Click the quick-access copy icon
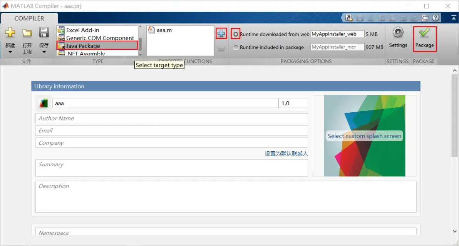The height and width of the screenshot is (246, 459). [x=382, y=18]
